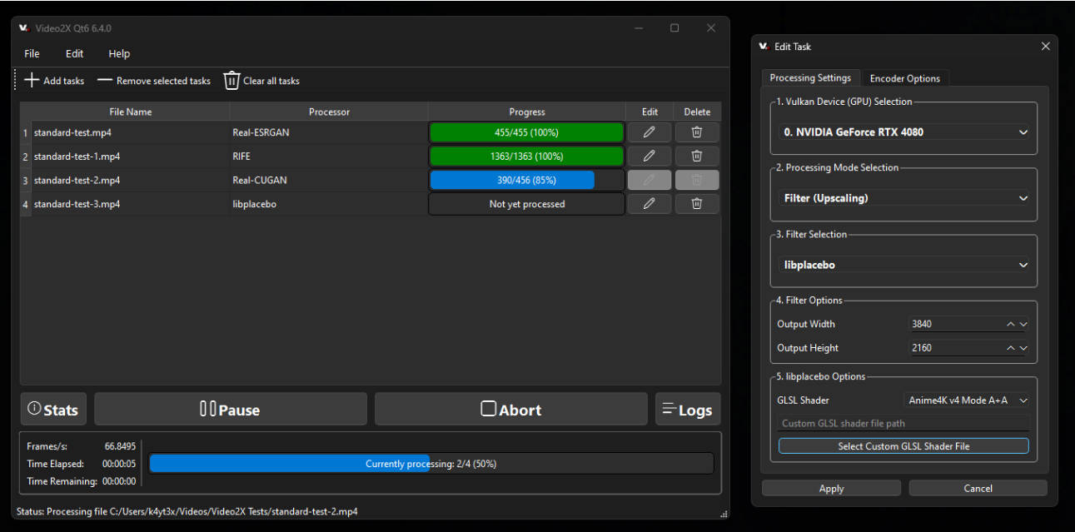Click the Processor column header
This screenshot has width=1075, height=532.
click(x=329, y=112)
